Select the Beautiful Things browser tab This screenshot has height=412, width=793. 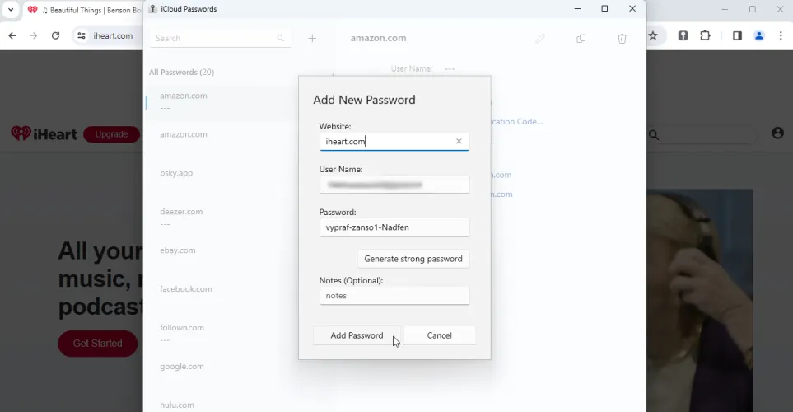tap(84, 10)
